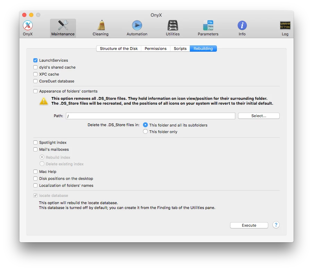
Task: Check Disk positions on the desktop
Action: click(x=35, y=178)
